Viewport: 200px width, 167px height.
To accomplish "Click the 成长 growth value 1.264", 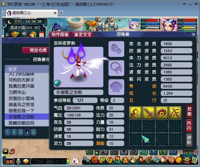I will (176, 93).
